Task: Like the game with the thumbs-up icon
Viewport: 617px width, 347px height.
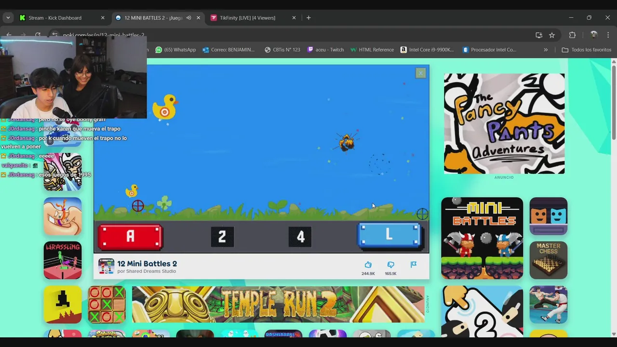Action: (368, 265)
